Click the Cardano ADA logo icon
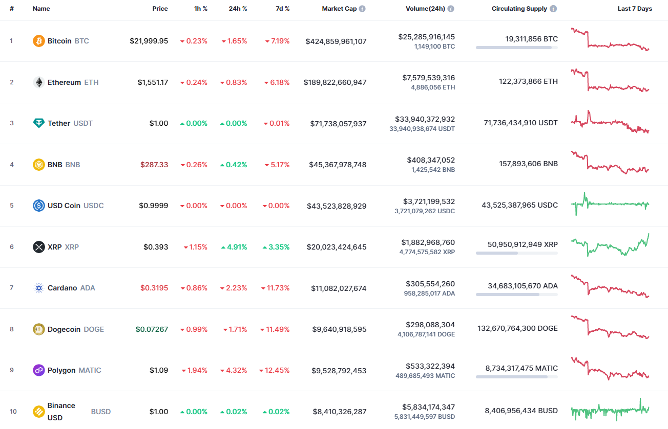 [39, 288]
